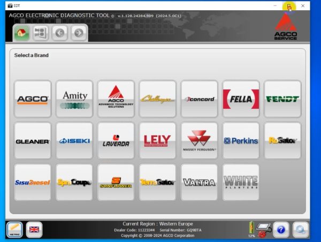This screenshot has height=242, width=321.
Task: Select the Iseki brand
Action: pos(74,141)
